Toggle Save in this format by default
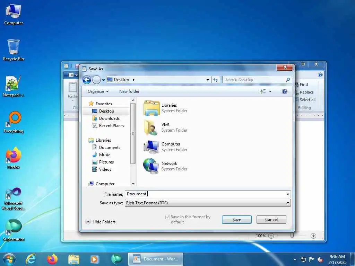Image resolution: width=355 pixels, height=266 pixels. point(167,217)
